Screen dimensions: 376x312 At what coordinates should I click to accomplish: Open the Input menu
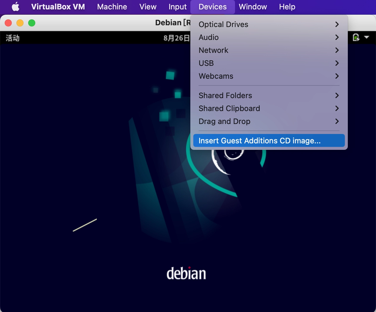177,6
